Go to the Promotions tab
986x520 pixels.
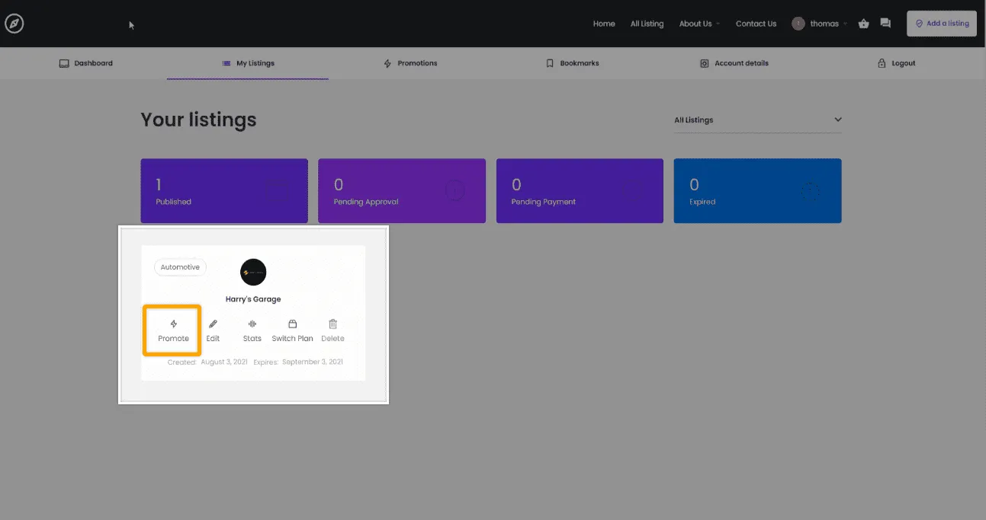coord(410,63)
